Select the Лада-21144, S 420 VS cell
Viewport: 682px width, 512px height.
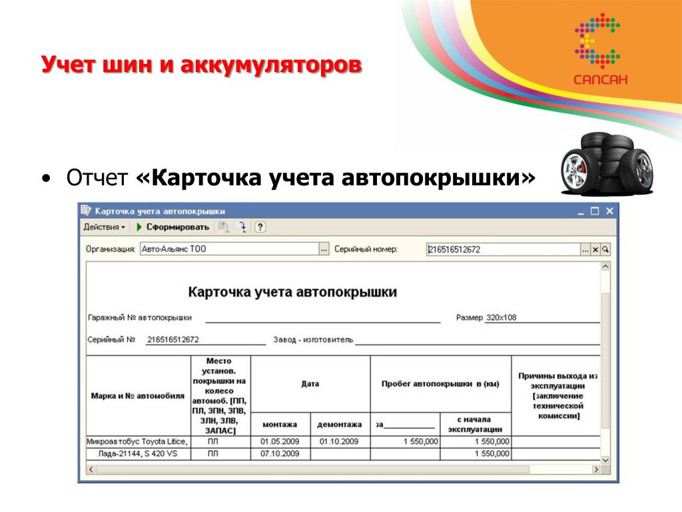click(138, 453)
